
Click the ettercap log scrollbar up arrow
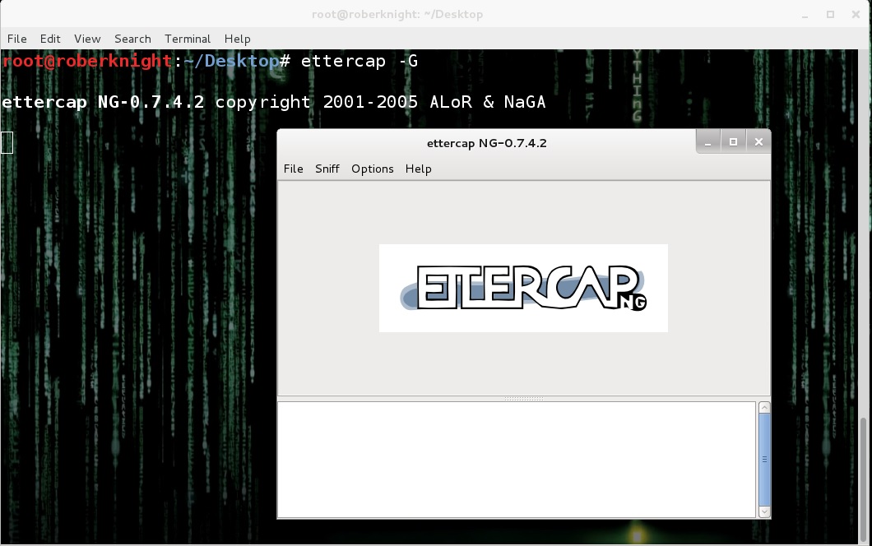(x=765, y=408)
